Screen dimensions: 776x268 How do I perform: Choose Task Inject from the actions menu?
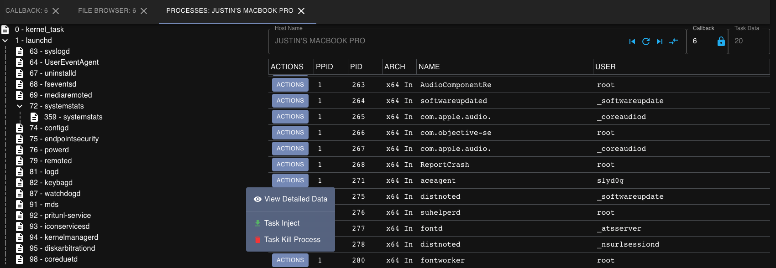(290, 223)
